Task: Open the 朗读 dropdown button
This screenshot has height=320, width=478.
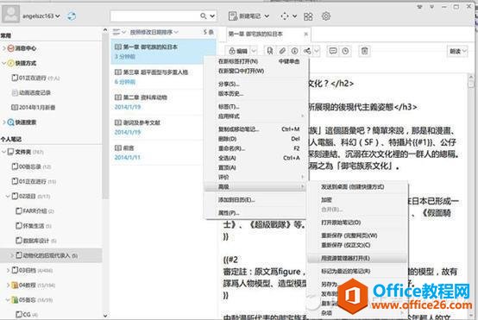Action: coord(457,51)
